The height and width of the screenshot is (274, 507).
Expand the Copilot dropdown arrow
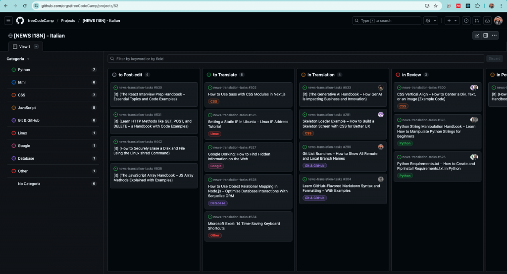(x=435, y=21)
